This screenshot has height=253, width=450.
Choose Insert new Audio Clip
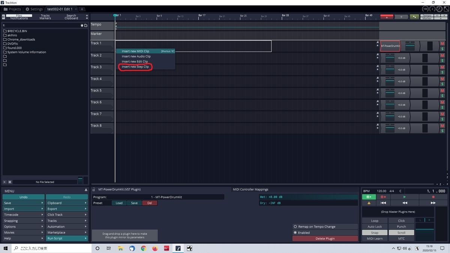145,56
